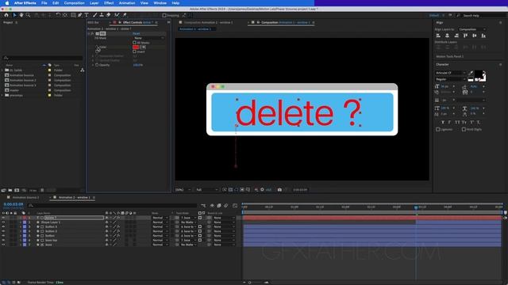Open the No Matte dropdown for Shape Layer 1
The height and width of the screenshot is (285, 508).
[x=189, y=222]
